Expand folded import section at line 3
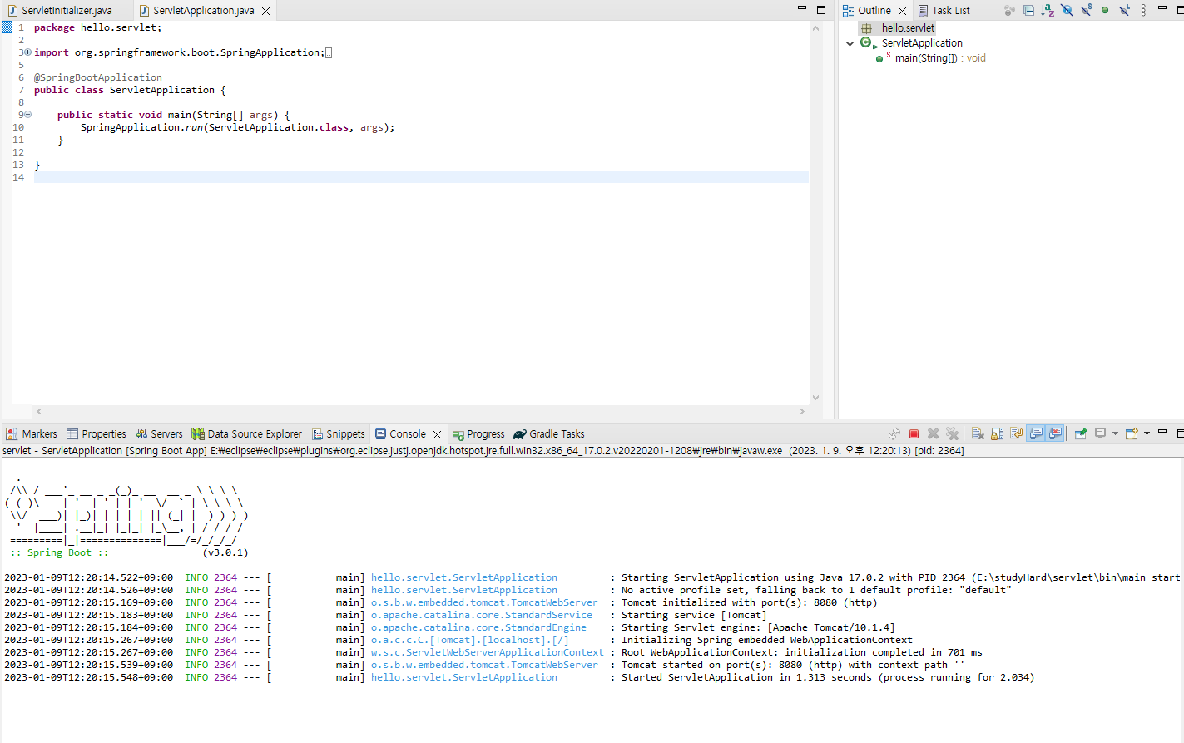This screenshot has width=1184, height=743. coord(27,52)
